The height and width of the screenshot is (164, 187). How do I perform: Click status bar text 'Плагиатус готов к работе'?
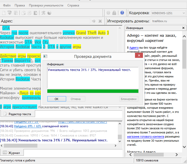tap(18, 160)
